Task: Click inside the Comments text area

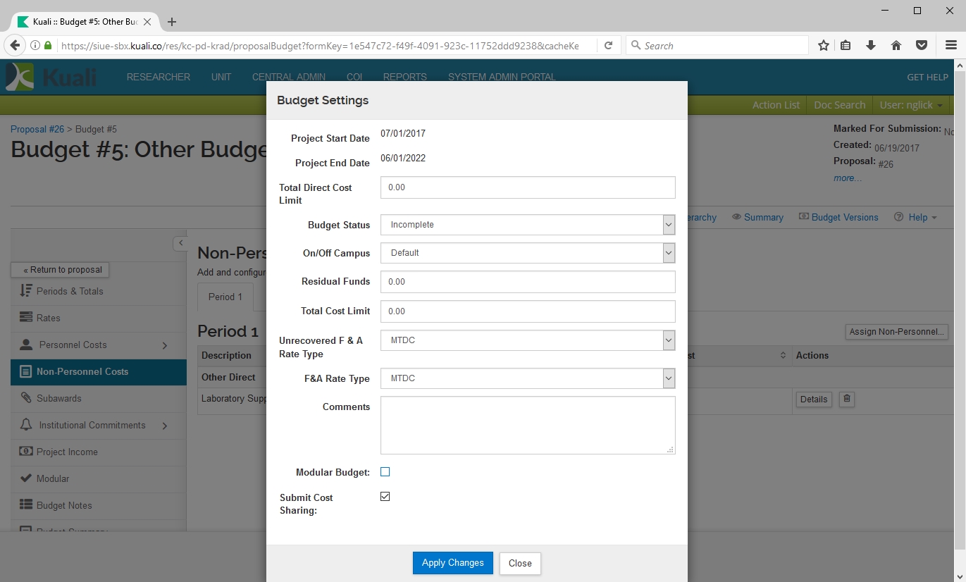Action: (527, 425)
